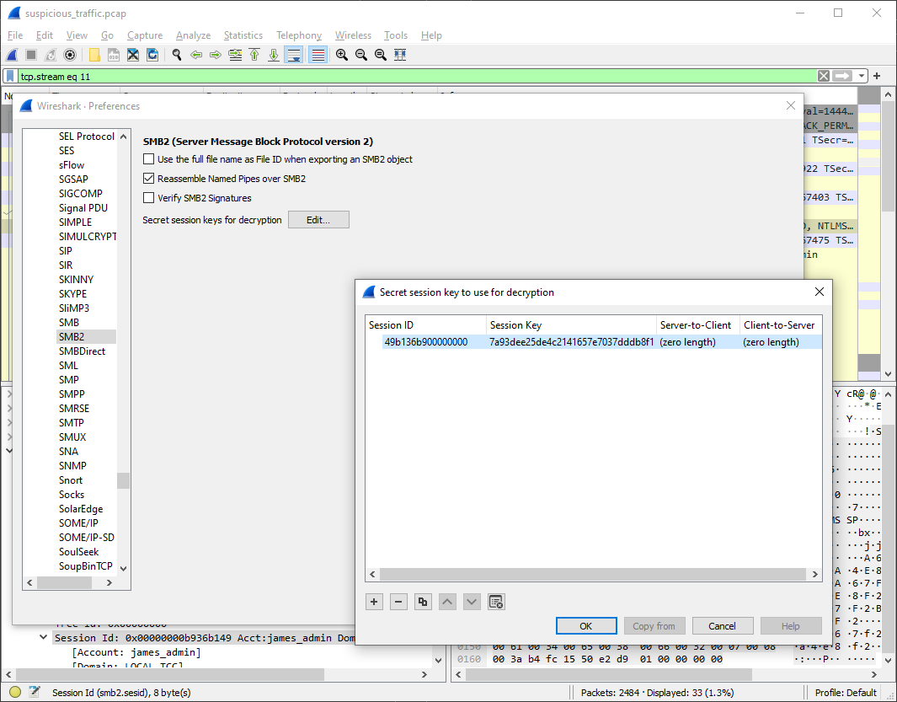Close the capture file icon
897x702 pixels.
pyautogui.click(x=133, y=55)
